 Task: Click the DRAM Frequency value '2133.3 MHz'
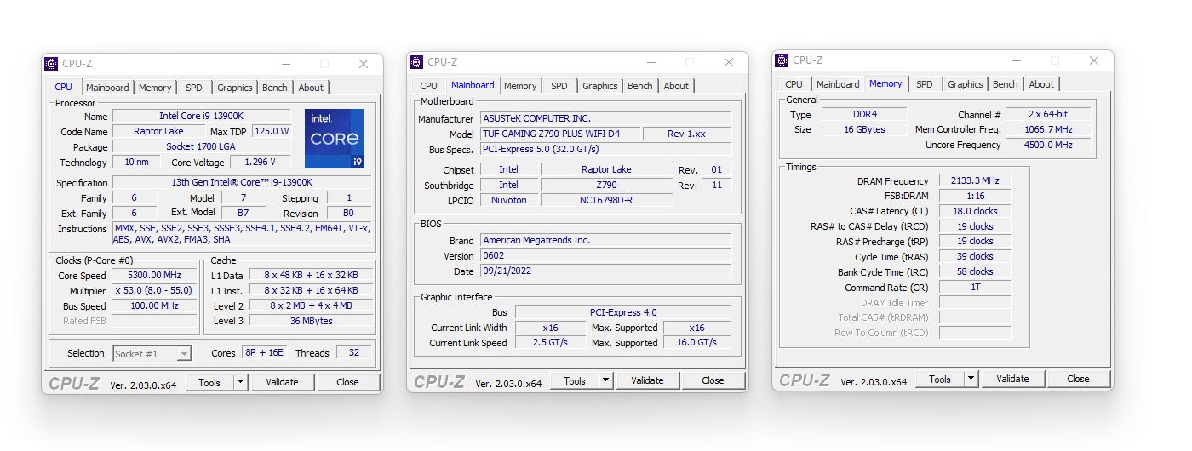pyautogui.click(x=975, y=180)
